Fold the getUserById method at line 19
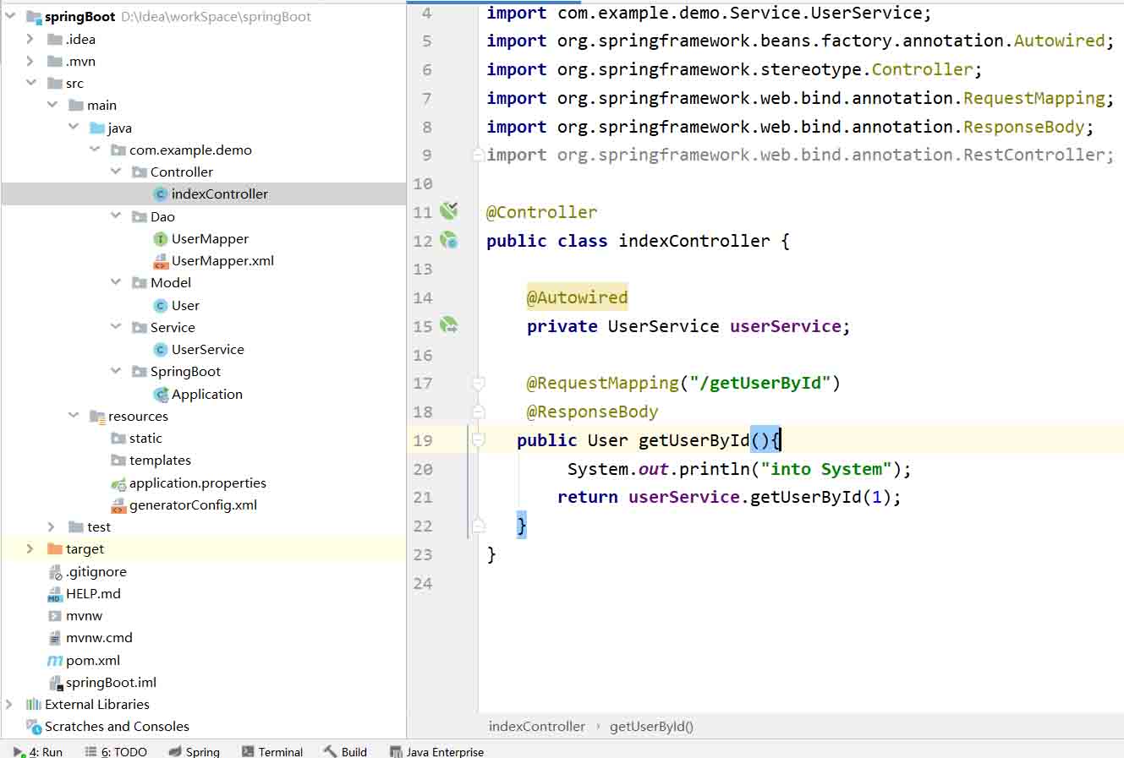The image size is (1124, 758). (x=478, y=440)
